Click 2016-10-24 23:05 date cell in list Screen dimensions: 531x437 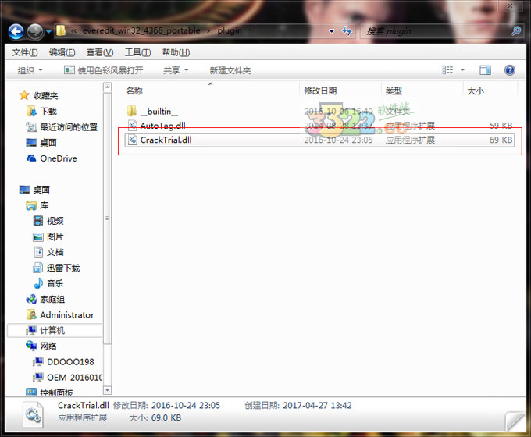[338, 140]
